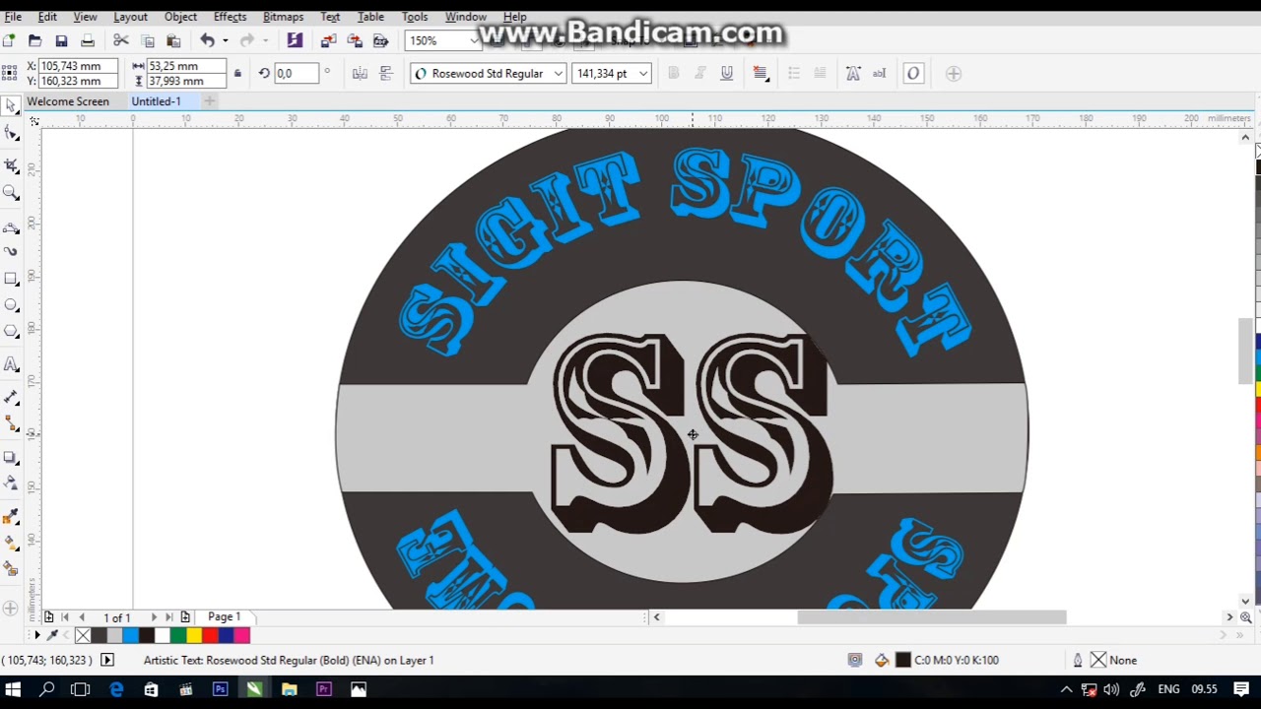1261x709 pixels.
Task: Save the document with floppy icon
Action: coord(61,40)
